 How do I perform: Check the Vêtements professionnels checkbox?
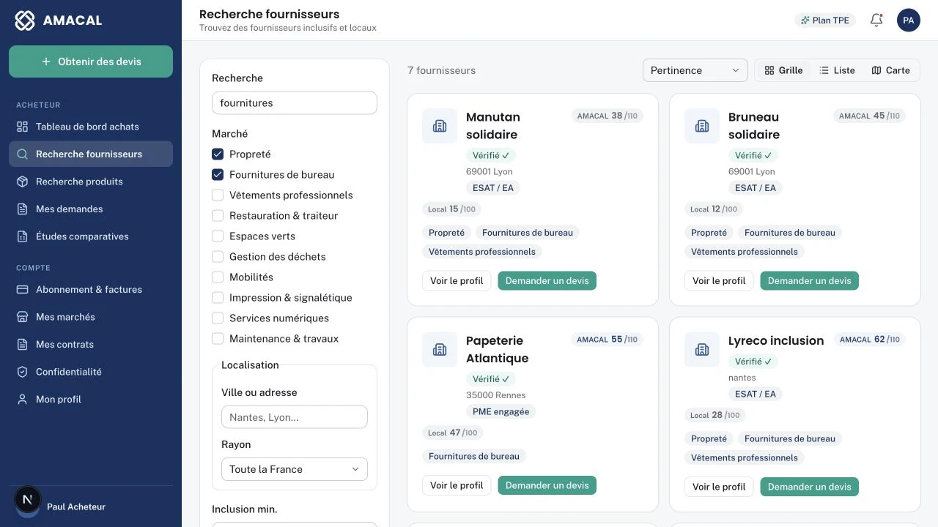[218, 195]
